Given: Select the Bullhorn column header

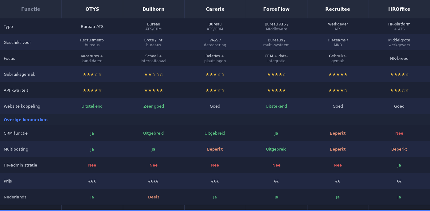Looking at the screenshot, I should (154, 9).
